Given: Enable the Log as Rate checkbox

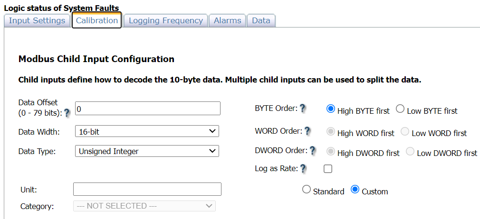Looking at the screenshot, I should tap(328, 168).
